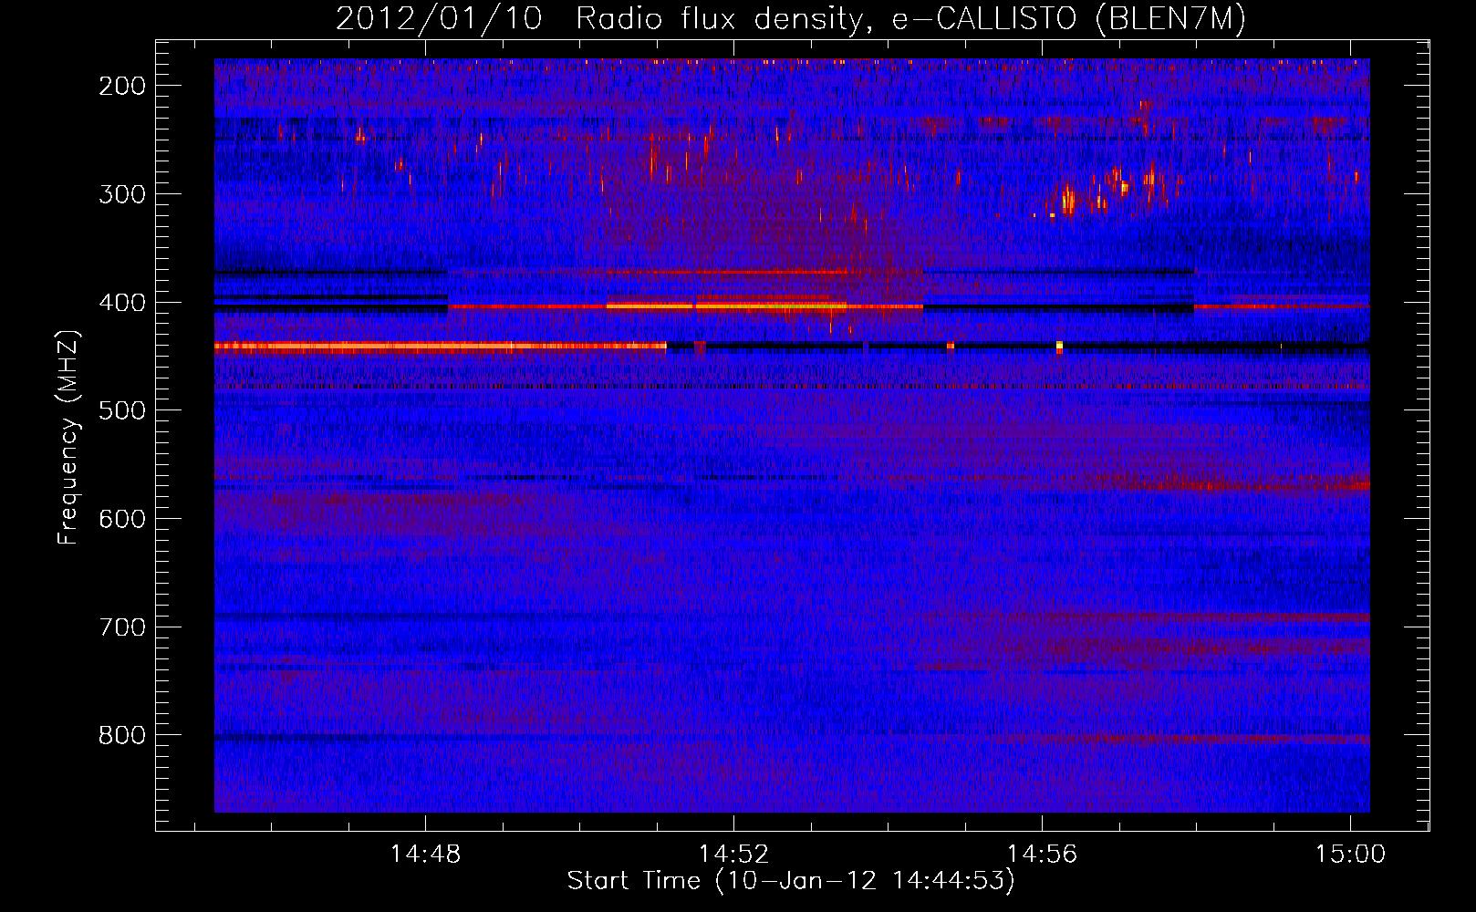Screen dimensions: 1476x912
Task: Click the 14:56 time tick label
Action: pyautogui.click(x=1042, y=855)
